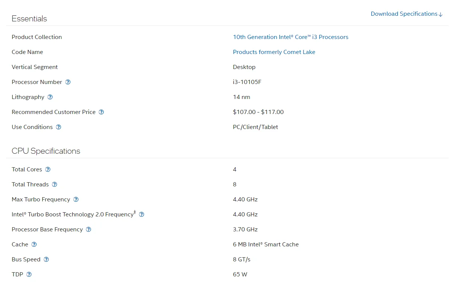Click help icon beside Recommended Customer Price
The image size is (452, 291).
(x=101, y=112)
